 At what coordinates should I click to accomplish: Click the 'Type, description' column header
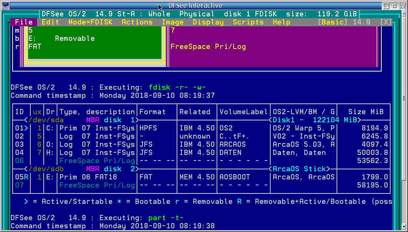point(97,112)
